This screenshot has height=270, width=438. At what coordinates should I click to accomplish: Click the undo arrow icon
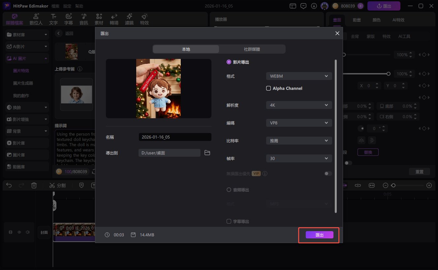(x=9, y=185)
